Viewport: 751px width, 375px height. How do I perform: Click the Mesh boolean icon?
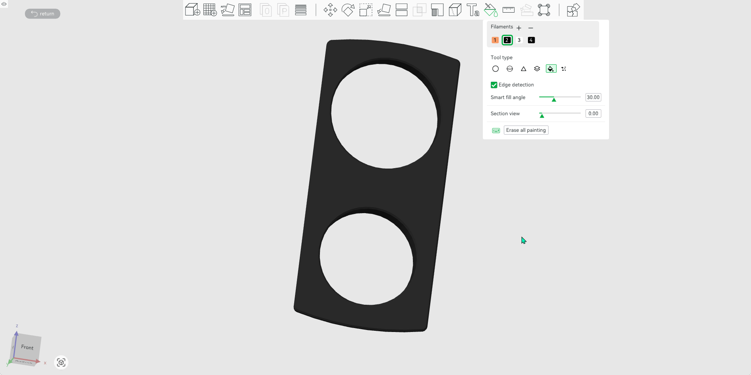tap(419, 10)
